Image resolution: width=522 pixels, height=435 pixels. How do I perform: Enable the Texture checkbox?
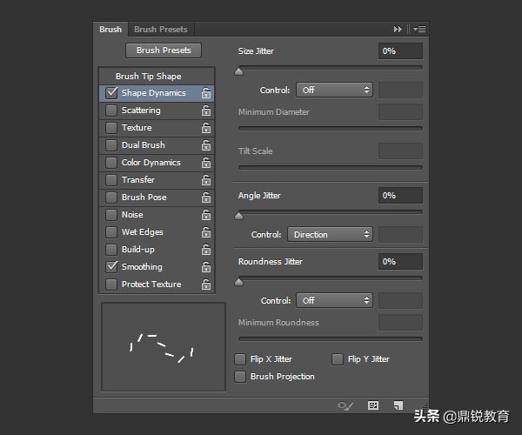[111, 128]
